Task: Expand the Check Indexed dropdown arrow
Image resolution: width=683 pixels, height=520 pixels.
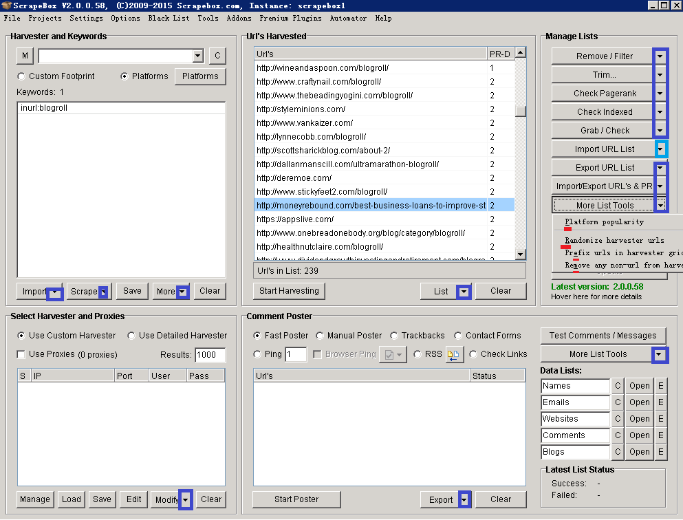Action: coord(660,112)
